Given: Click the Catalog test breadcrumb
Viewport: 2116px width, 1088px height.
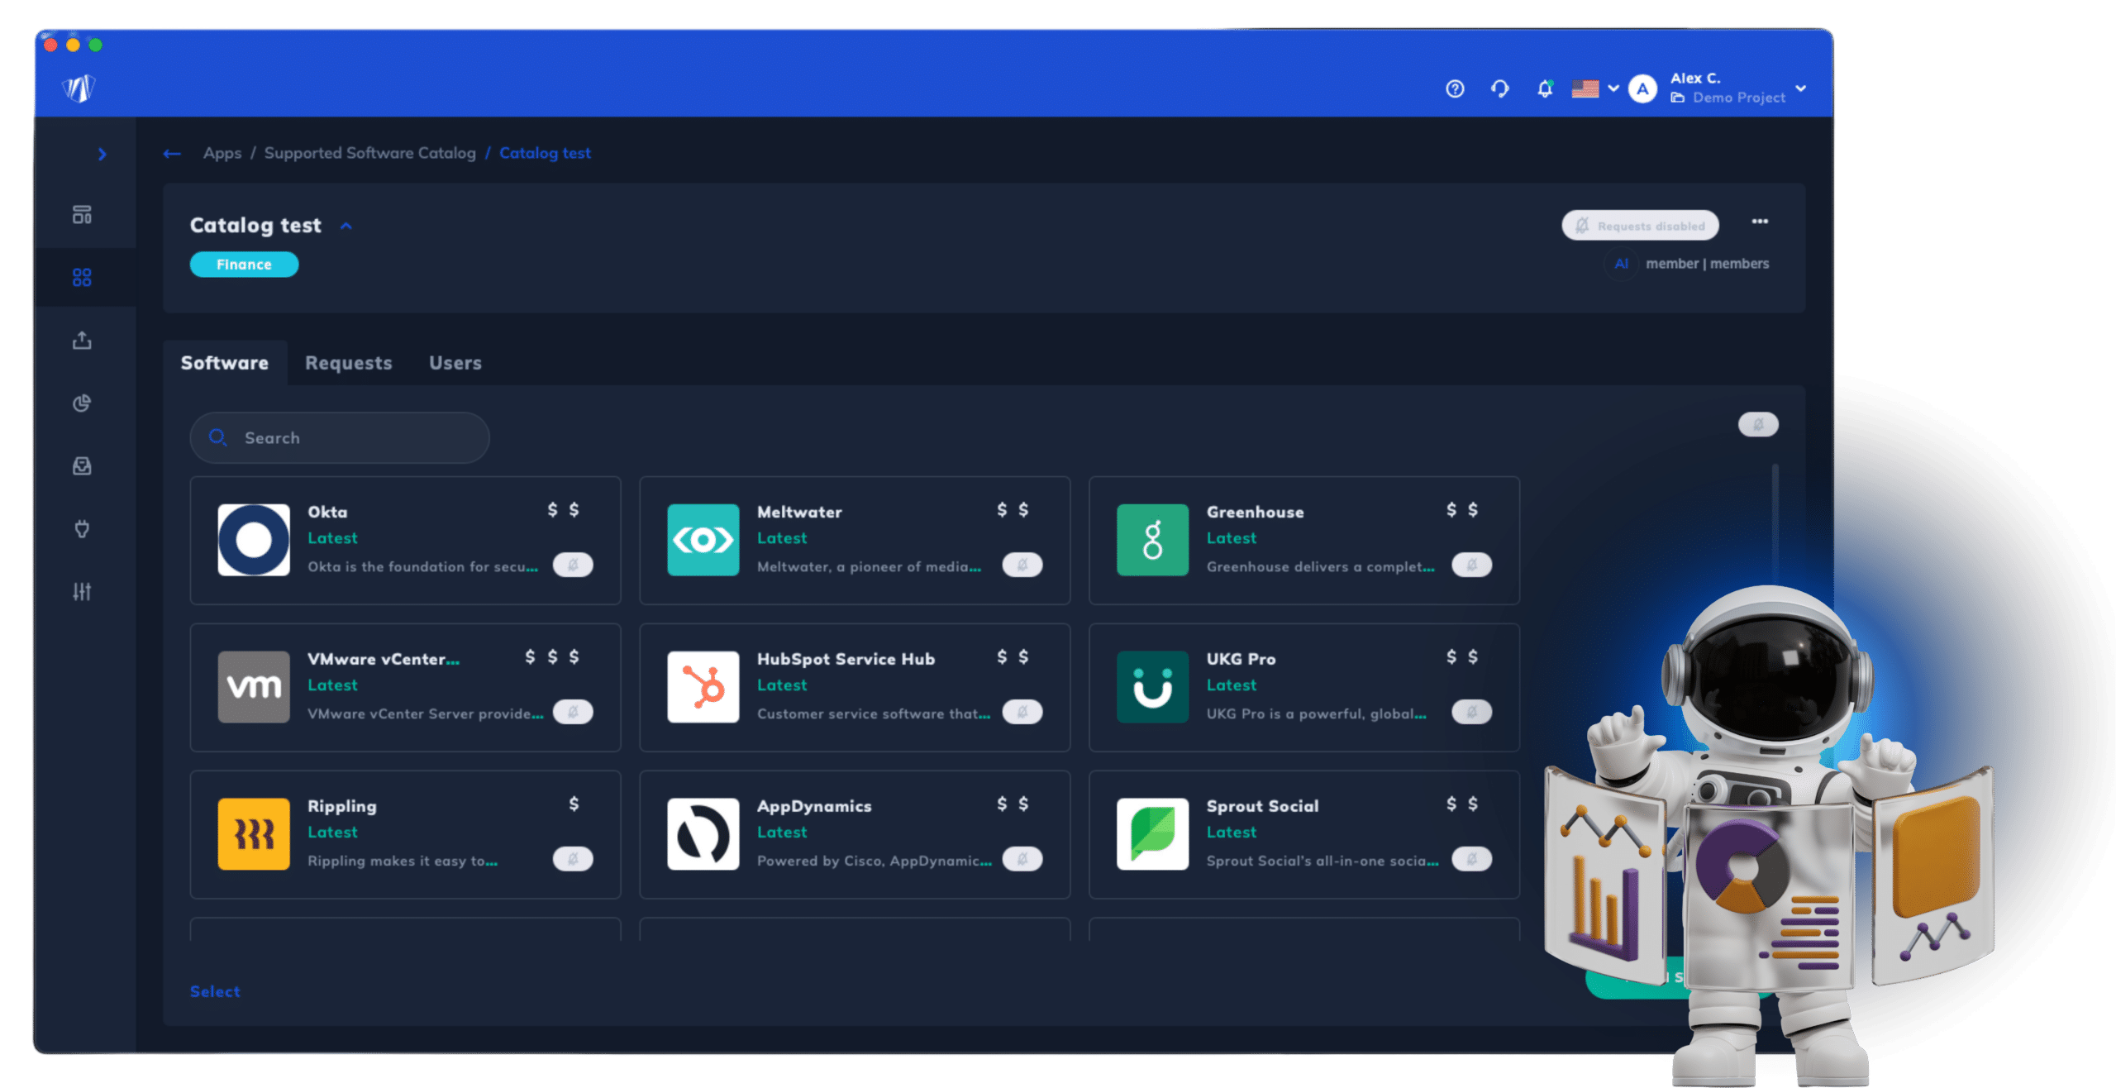Looking at the screenshot, I should coord(545,153).
